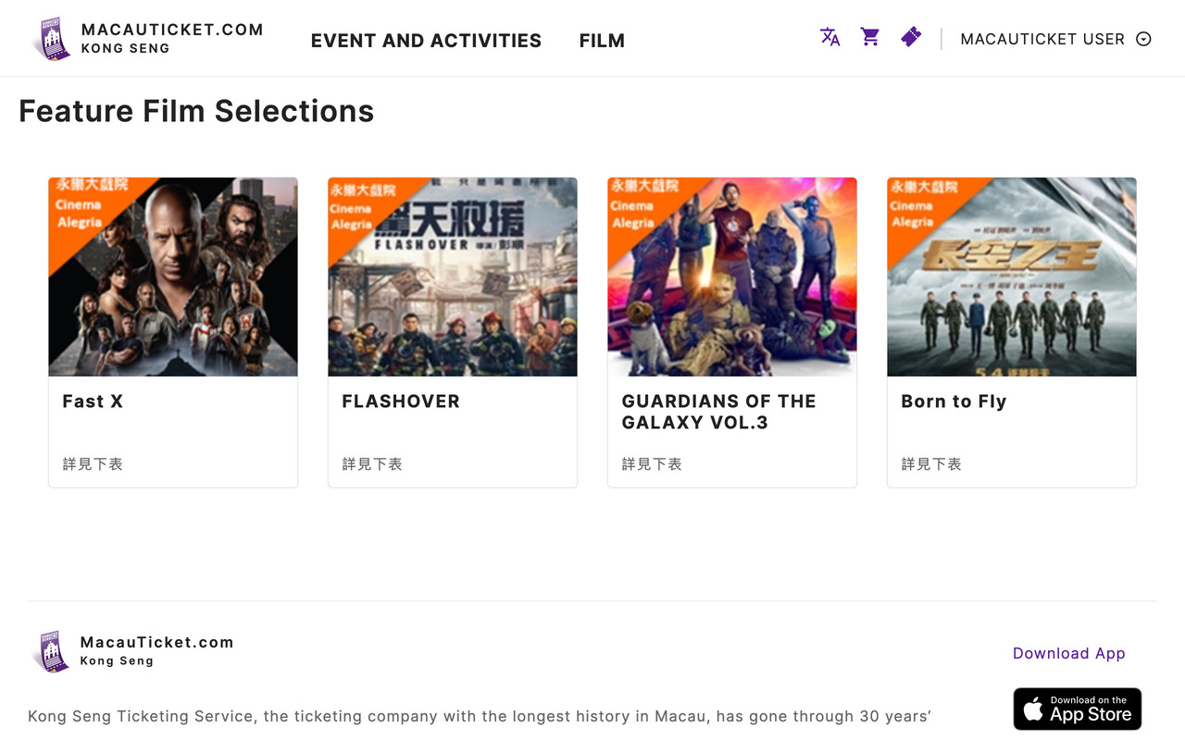Click 詳見下表 under Born to Fly
1185x740 pixels.
[931, 464]
